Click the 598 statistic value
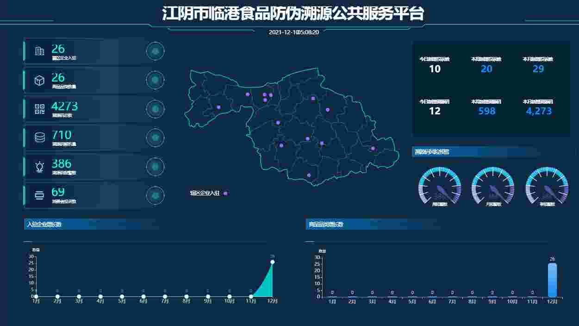The image size is (579, 326). click(x=486, y=111)
